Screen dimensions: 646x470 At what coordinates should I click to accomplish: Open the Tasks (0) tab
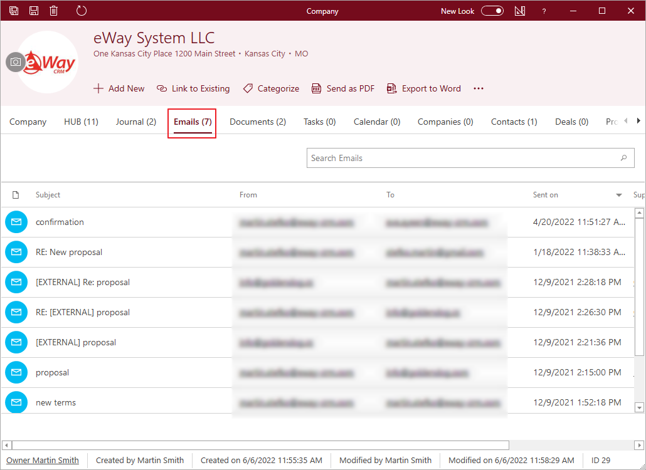(x=320, y=122)
